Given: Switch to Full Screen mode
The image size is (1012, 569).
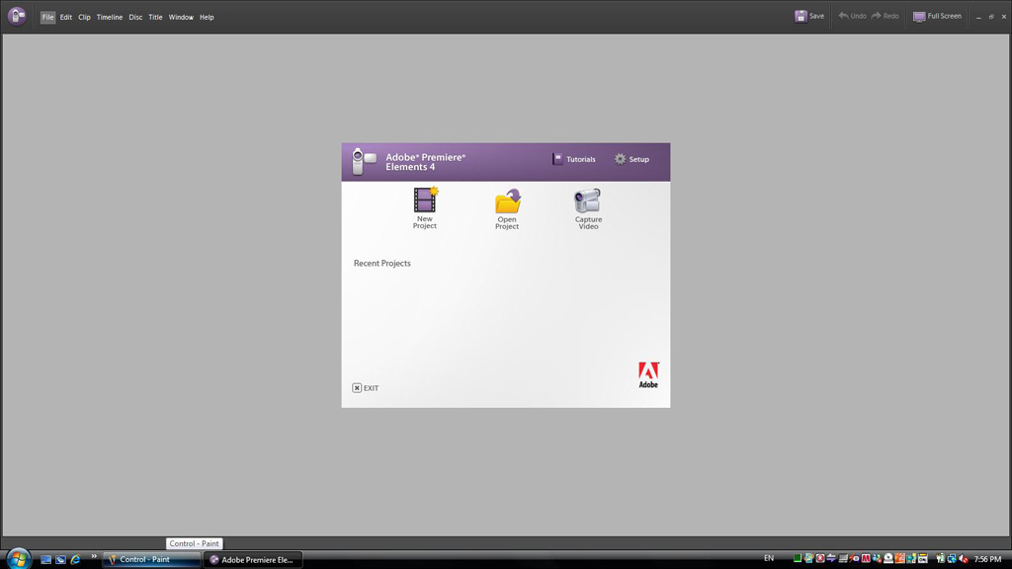Looking at the screenshot, I should tap(937, 16).
